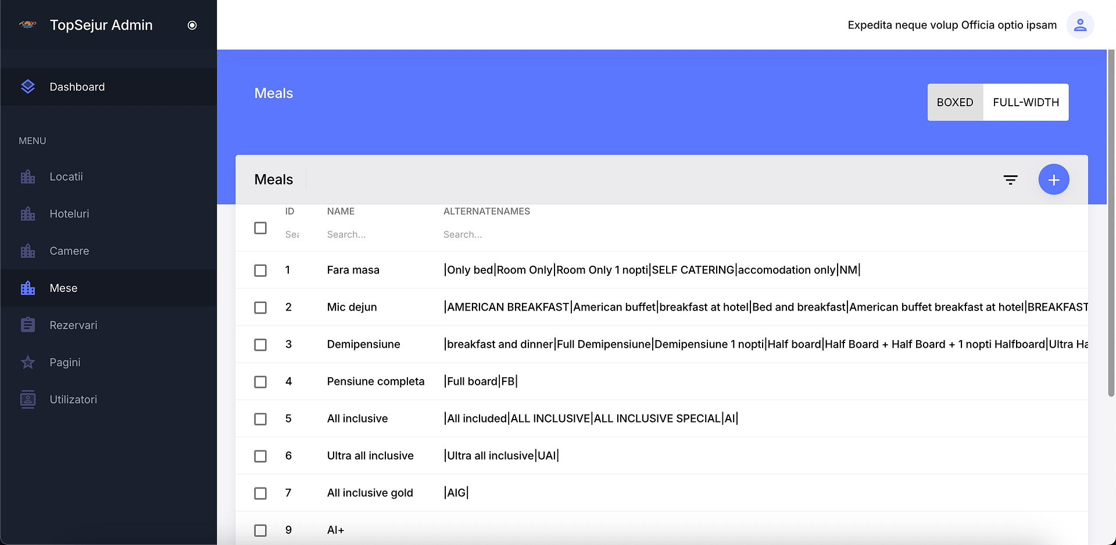Select the Locatii building icon
Viewport: 1116px width, 545px height.
tap(27, 176)
